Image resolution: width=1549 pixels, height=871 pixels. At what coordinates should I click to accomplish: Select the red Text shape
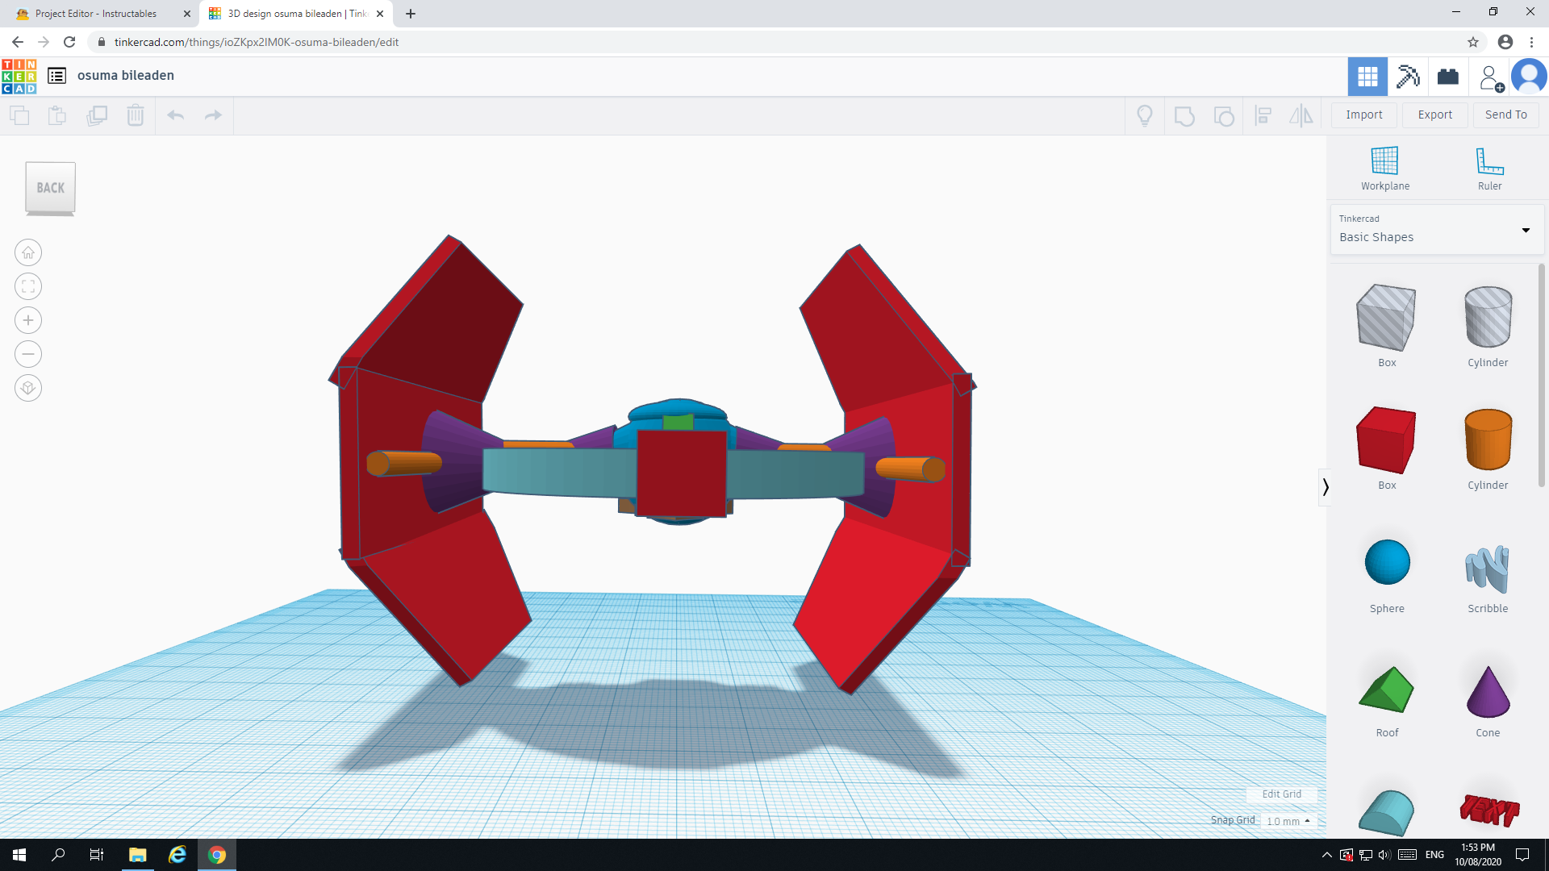coord(1488,809)
